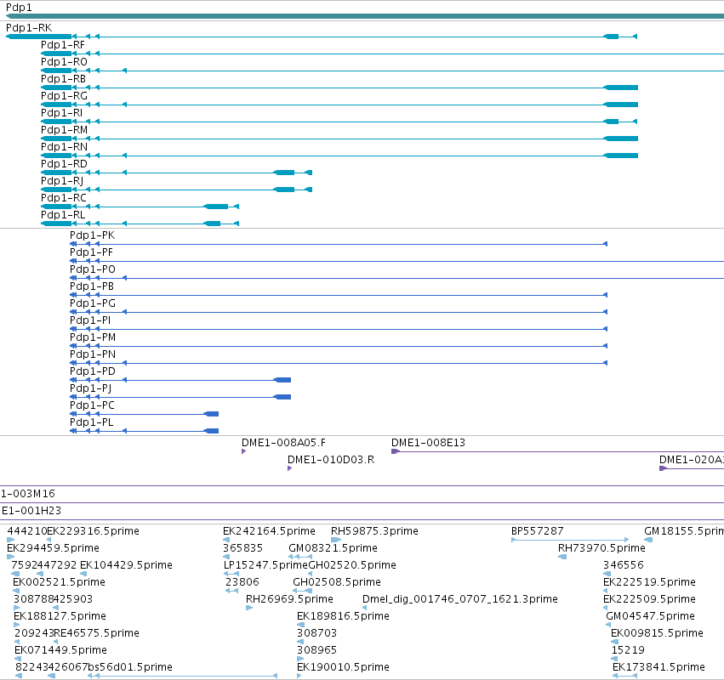
Task: Select the Pdp1-PL protein label
Action: click(91, 423)
